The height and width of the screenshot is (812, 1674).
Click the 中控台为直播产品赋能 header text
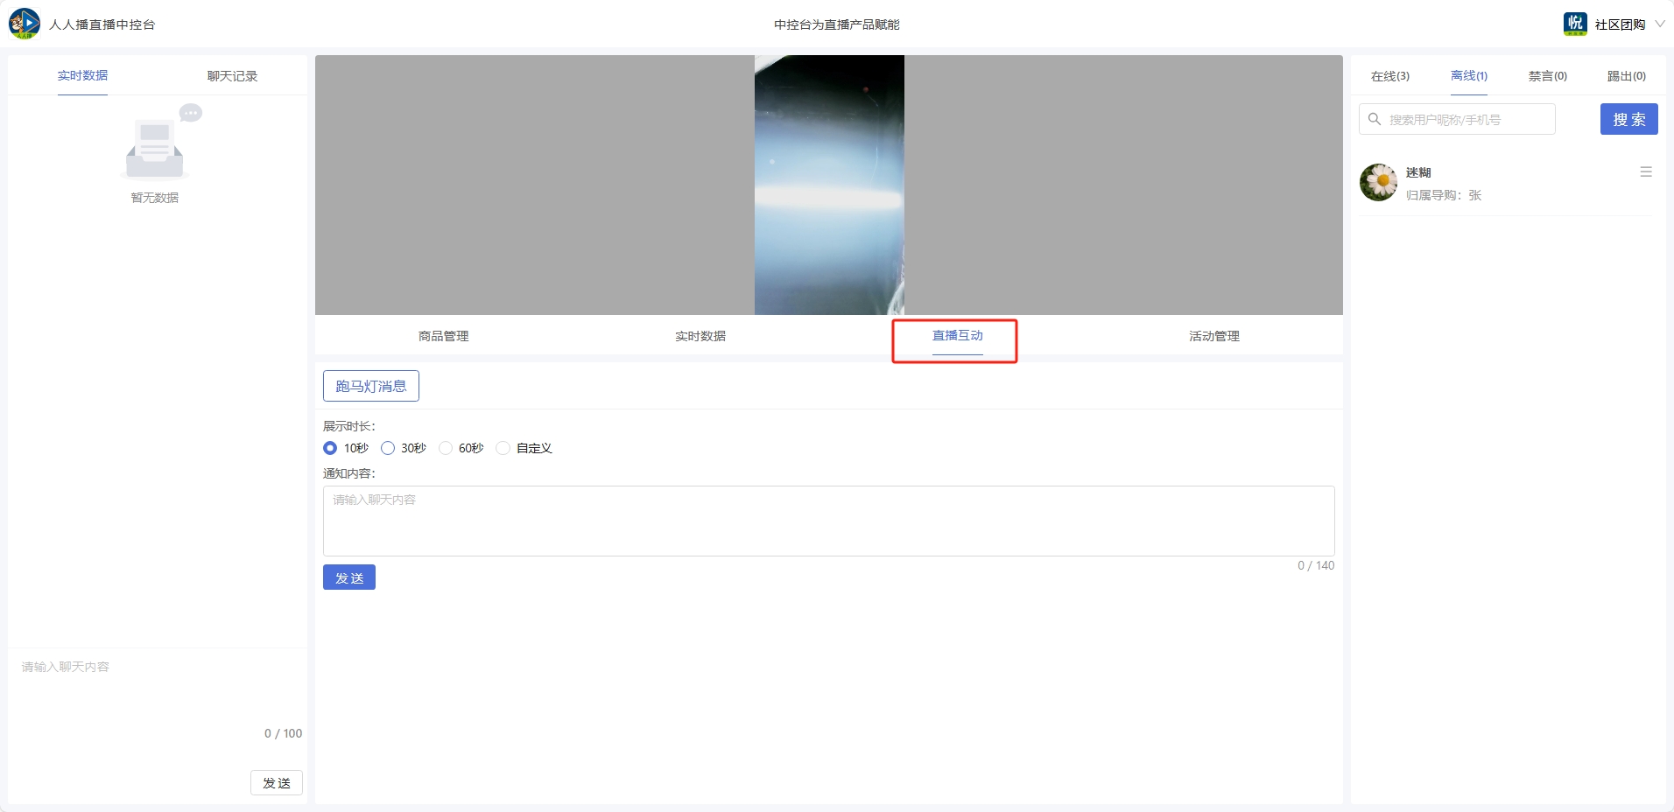(x=837, y=24)
